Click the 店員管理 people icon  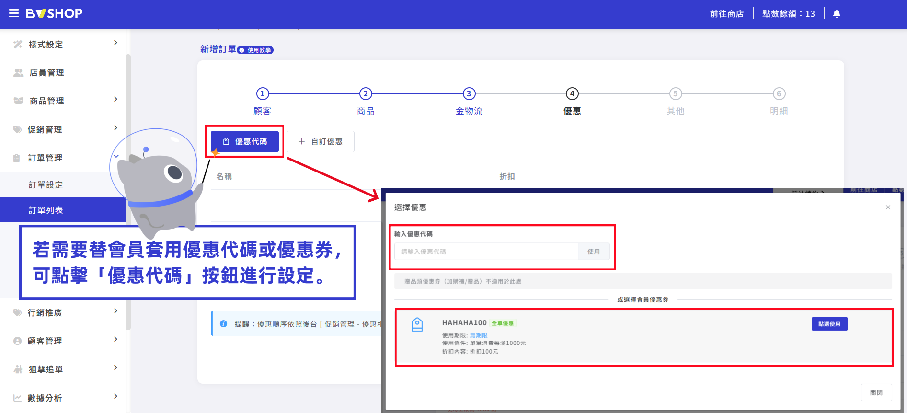(x=18, y=73)
